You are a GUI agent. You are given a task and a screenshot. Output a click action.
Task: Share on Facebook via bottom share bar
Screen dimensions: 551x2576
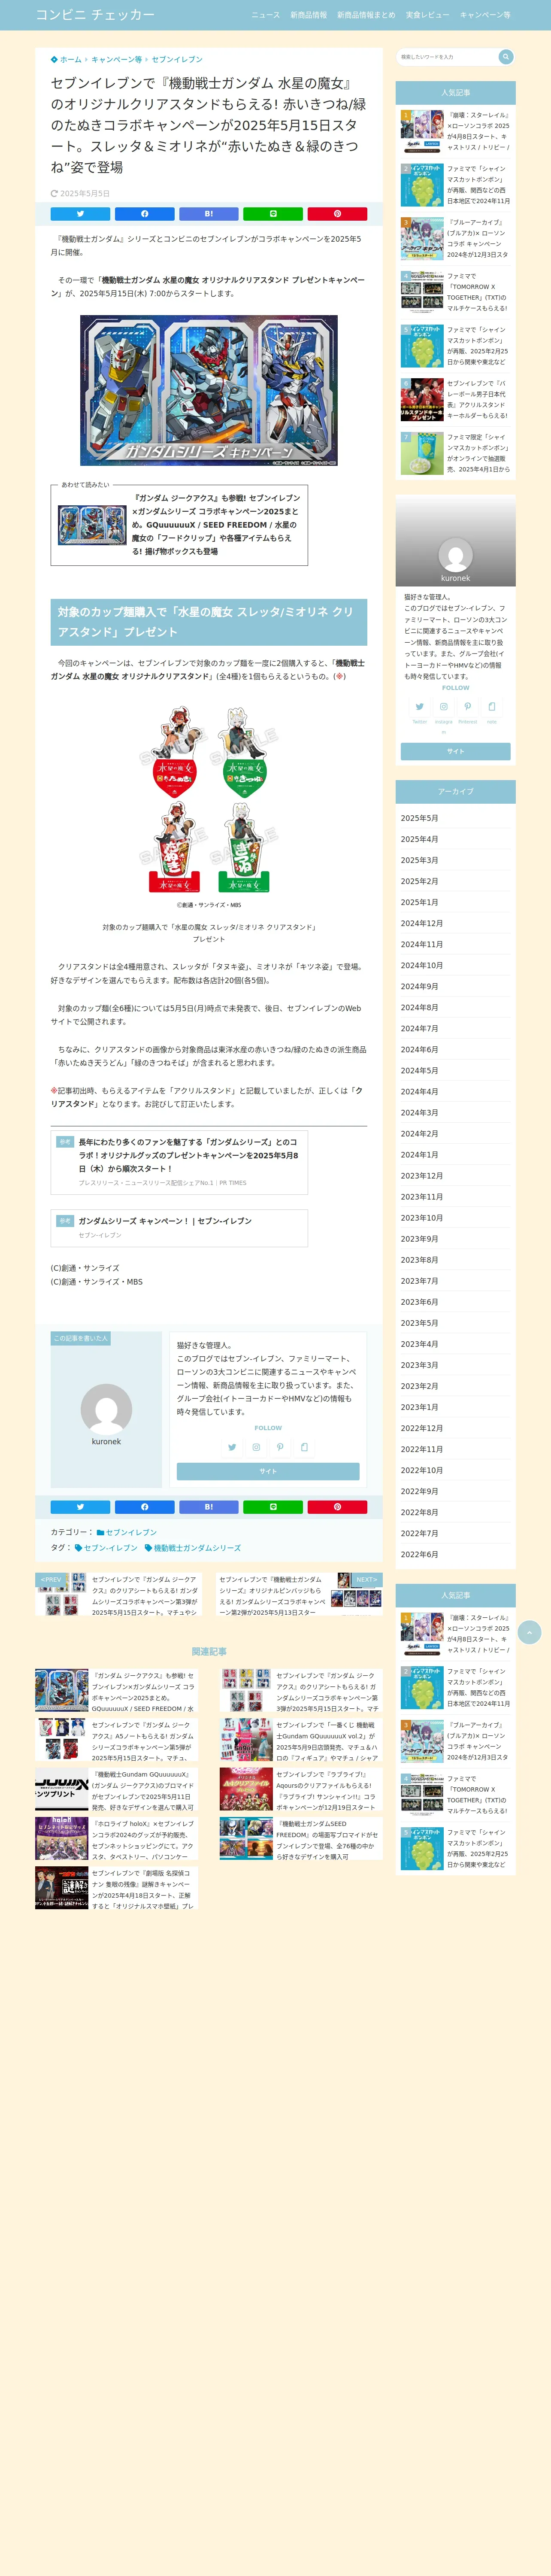[144, 1507]
